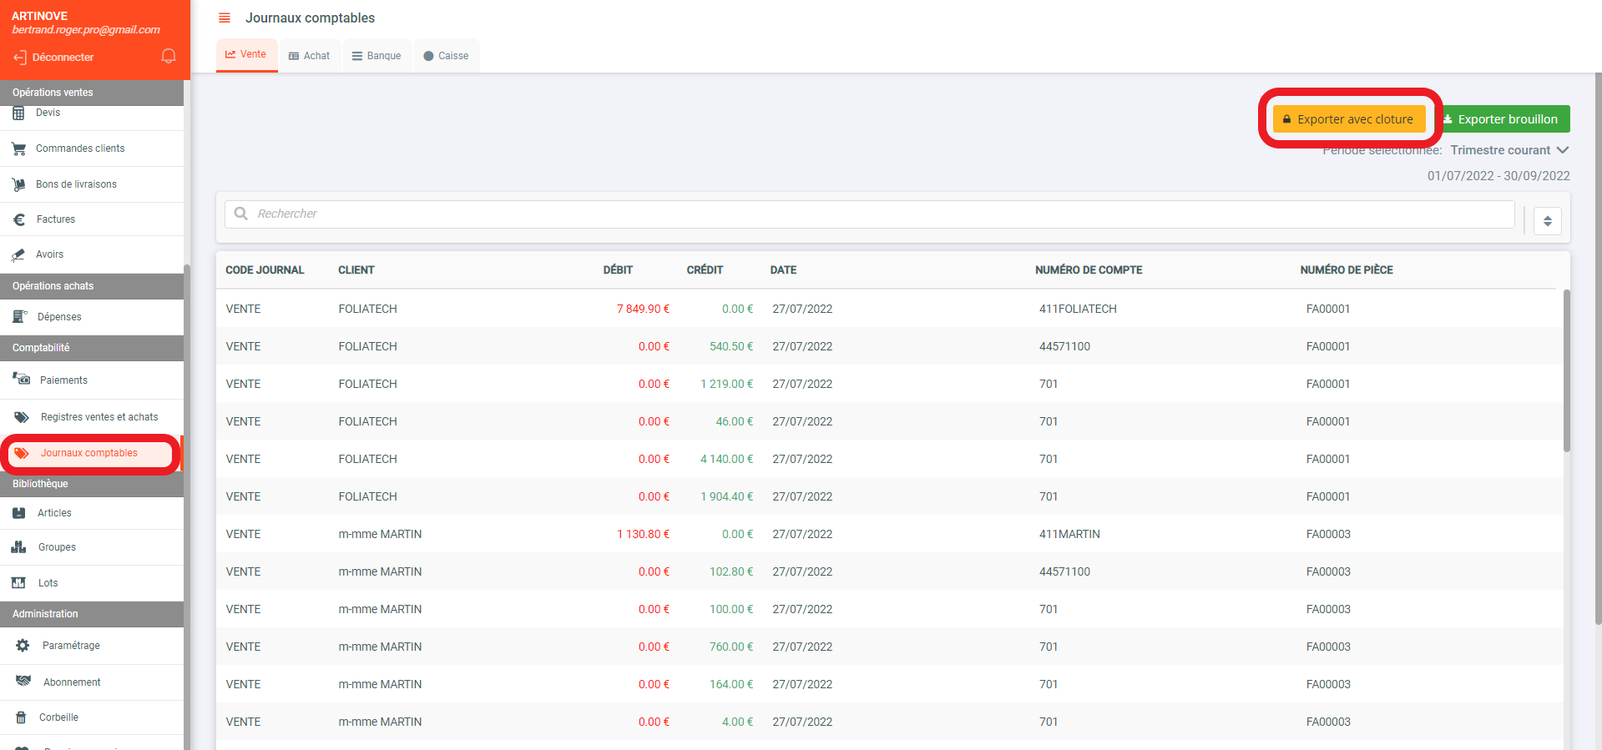This screenshot has height=750, width=1602.
Task: Click the Exporter brouillon button
Action: (x=1506, y=119)
